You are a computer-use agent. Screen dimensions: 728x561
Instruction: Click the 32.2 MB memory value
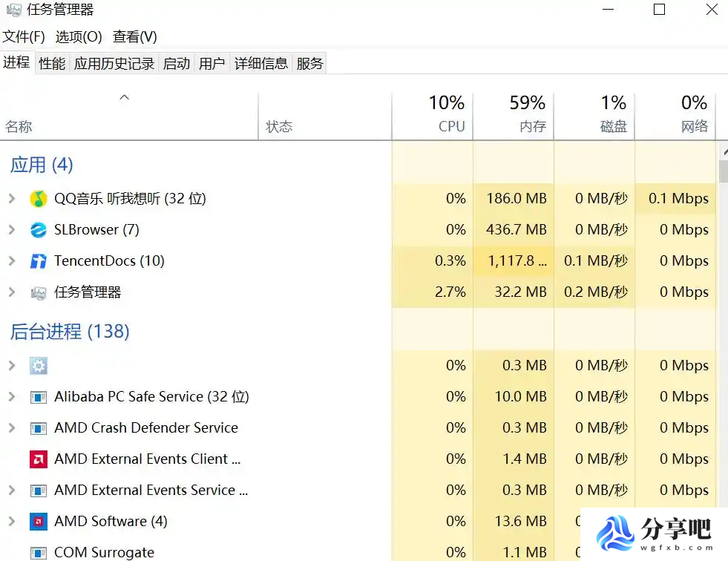pyautogui.click(x=520, y=292)
